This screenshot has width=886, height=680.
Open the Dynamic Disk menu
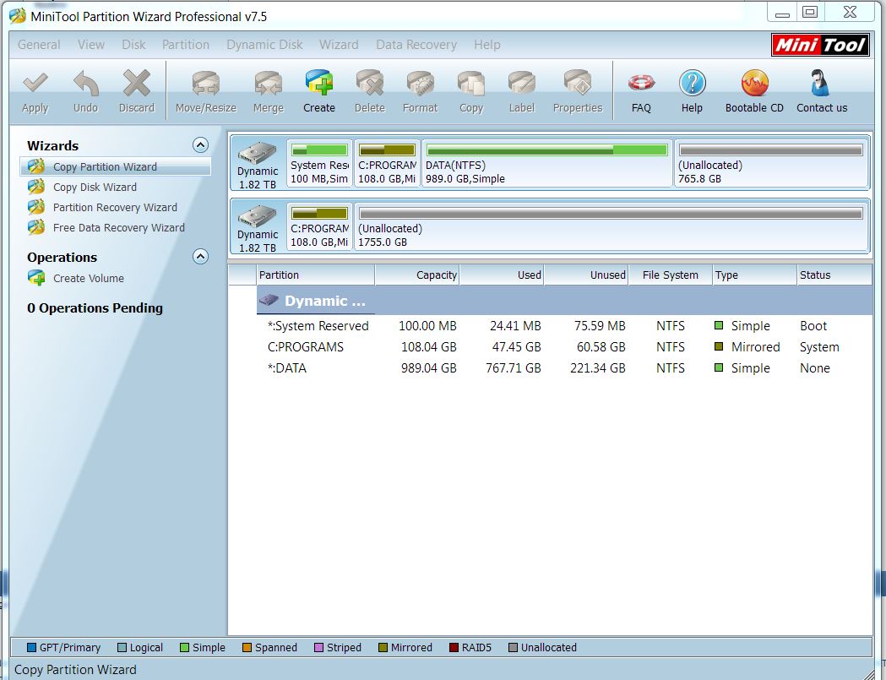point(264,45)
